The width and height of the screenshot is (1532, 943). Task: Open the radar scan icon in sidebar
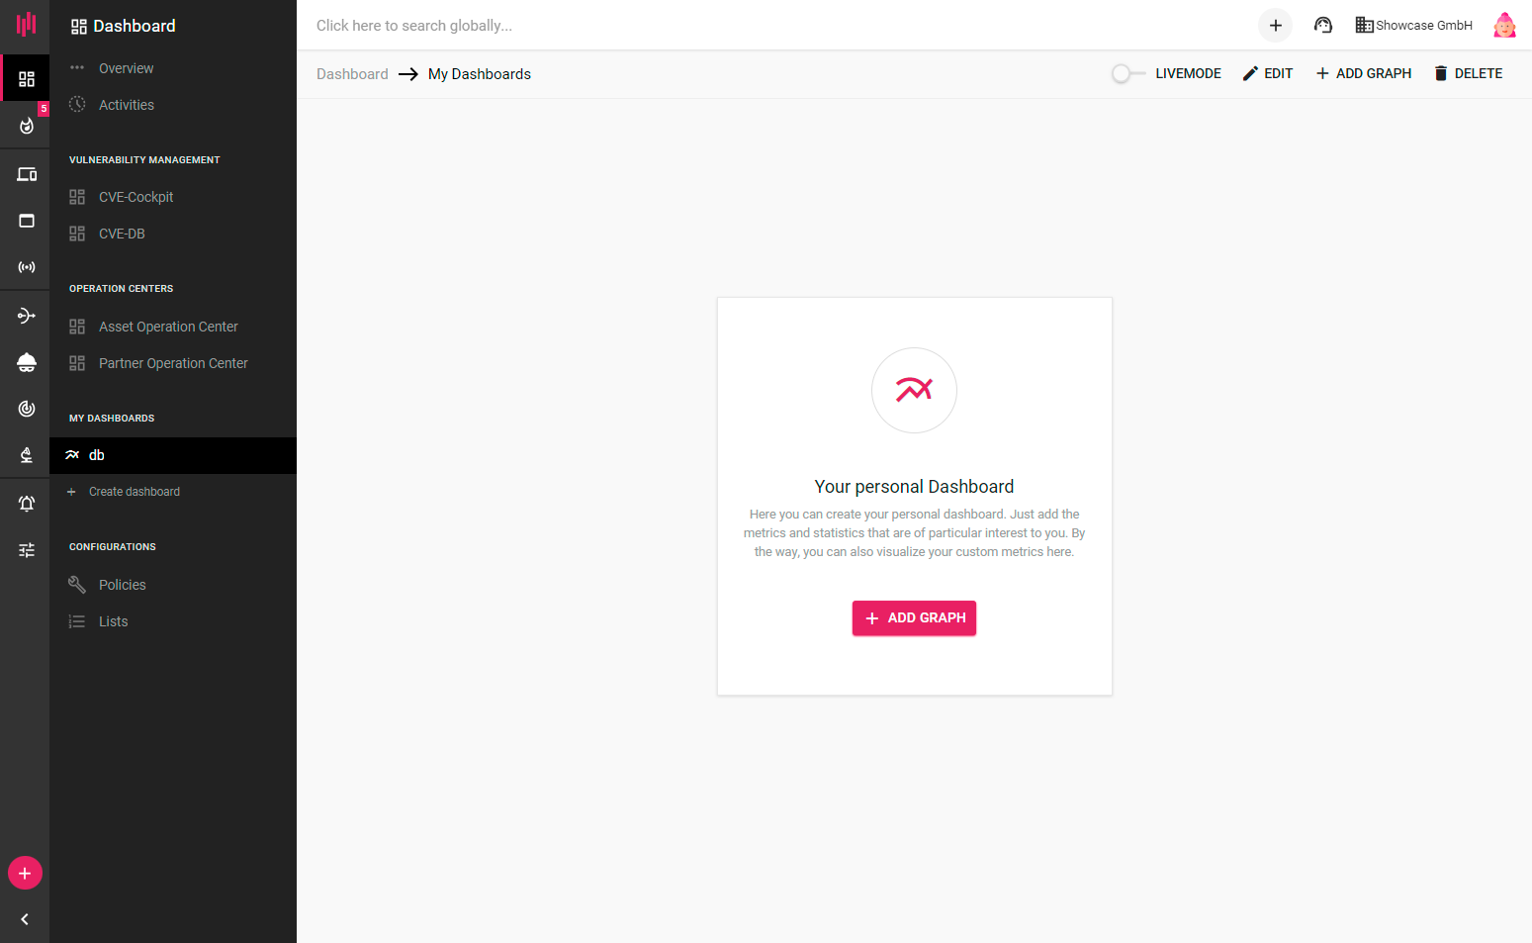27,409
